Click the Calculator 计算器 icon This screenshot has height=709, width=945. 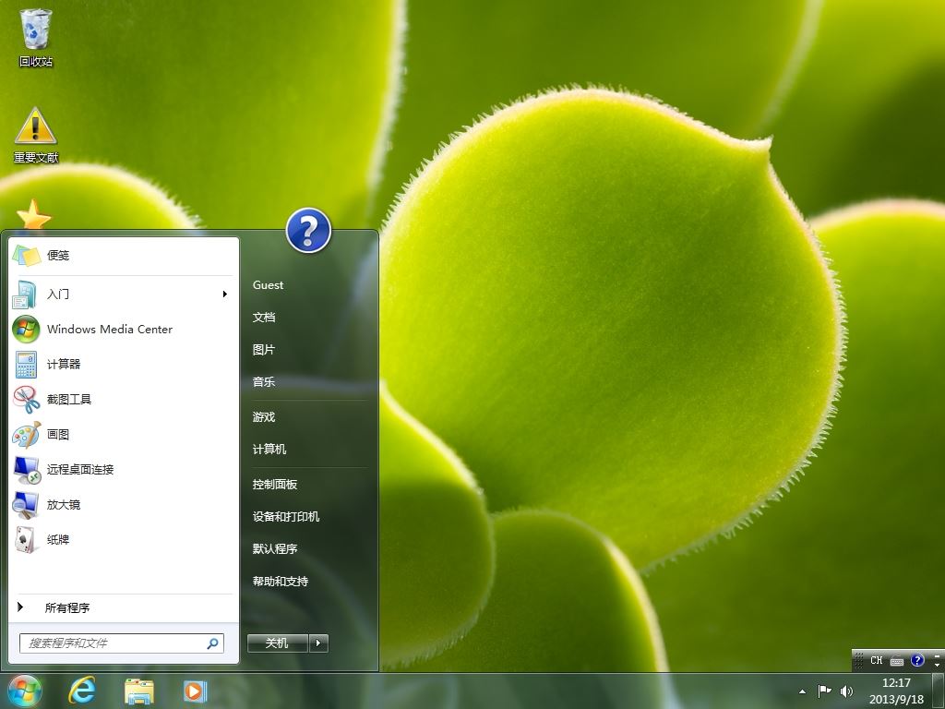(x=26, y=364)
